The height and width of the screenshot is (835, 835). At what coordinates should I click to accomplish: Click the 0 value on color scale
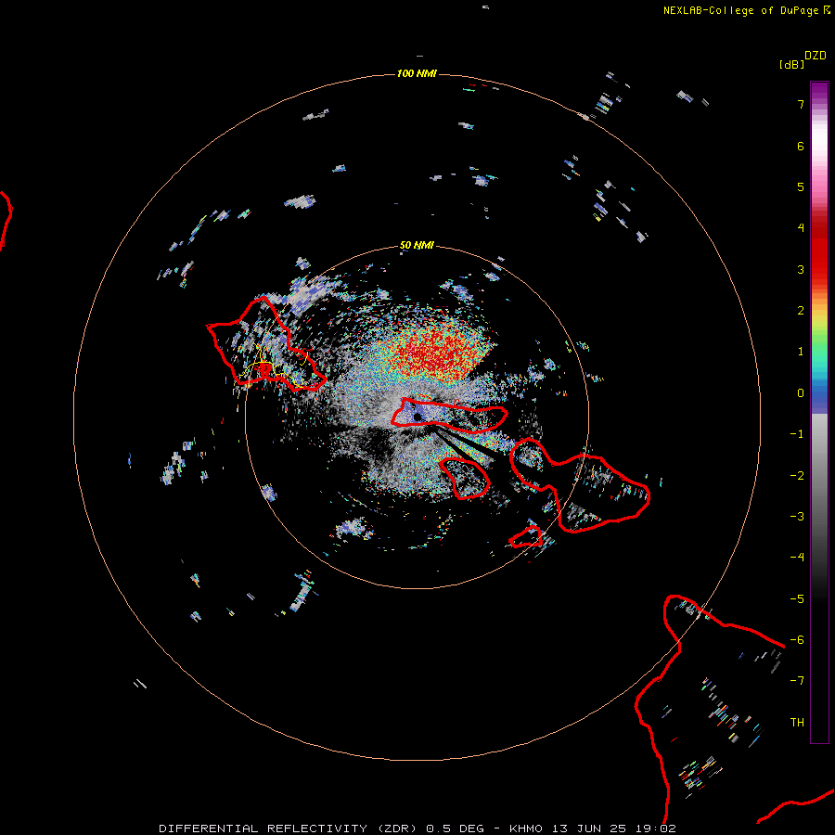point(801,393)
